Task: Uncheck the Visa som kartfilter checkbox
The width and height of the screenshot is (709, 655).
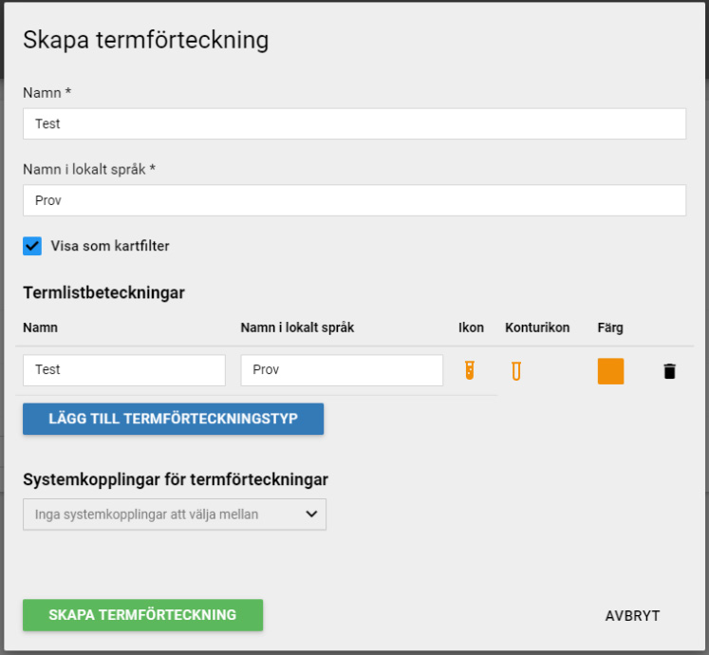Action: click(32, 246)
